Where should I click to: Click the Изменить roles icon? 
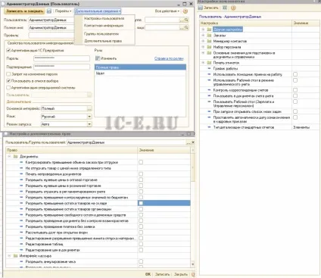coord(98,58)
